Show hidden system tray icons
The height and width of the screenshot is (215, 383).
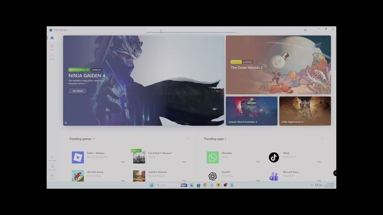(x=312, y=185)
